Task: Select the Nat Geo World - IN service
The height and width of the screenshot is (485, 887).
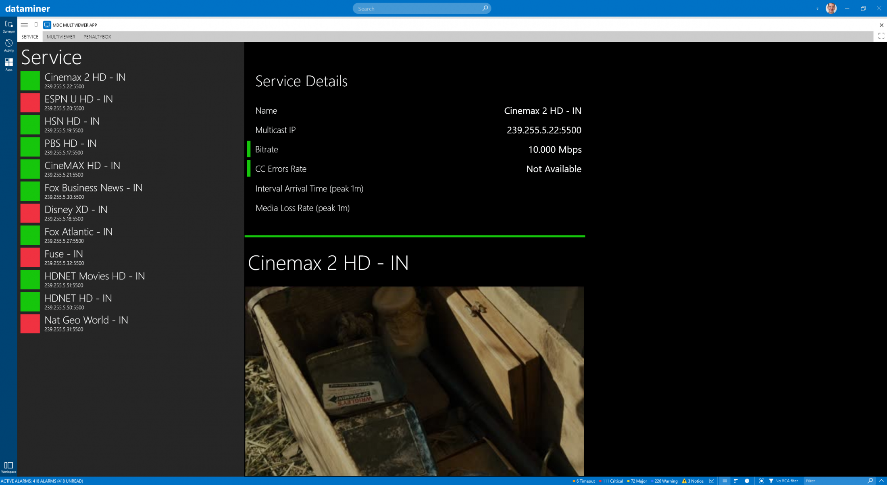Action: (131, 324)
